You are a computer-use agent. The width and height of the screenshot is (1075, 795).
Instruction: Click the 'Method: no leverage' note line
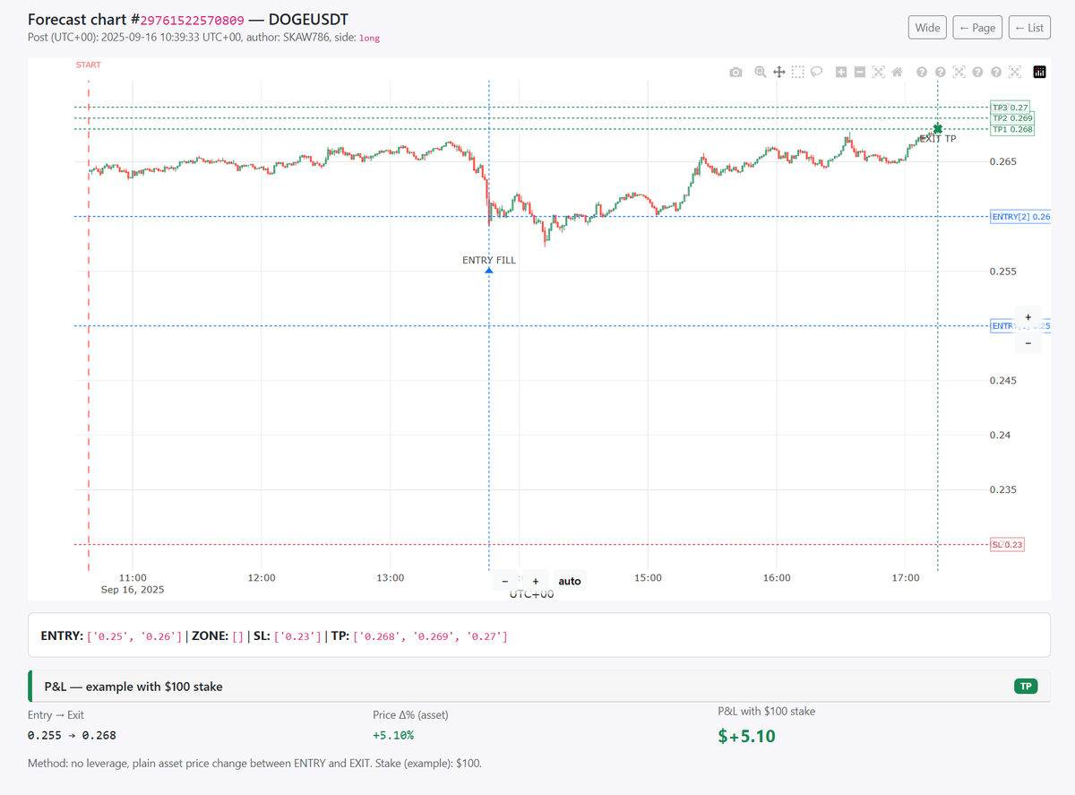[x=254, y=764]
